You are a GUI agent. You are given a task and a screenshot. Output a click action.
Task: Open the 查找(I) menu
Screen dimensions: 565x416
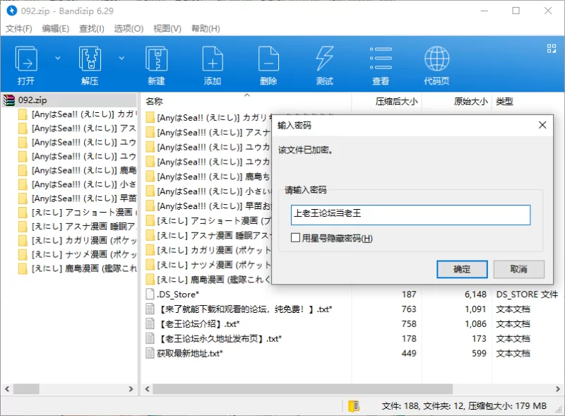click(92, 28)
